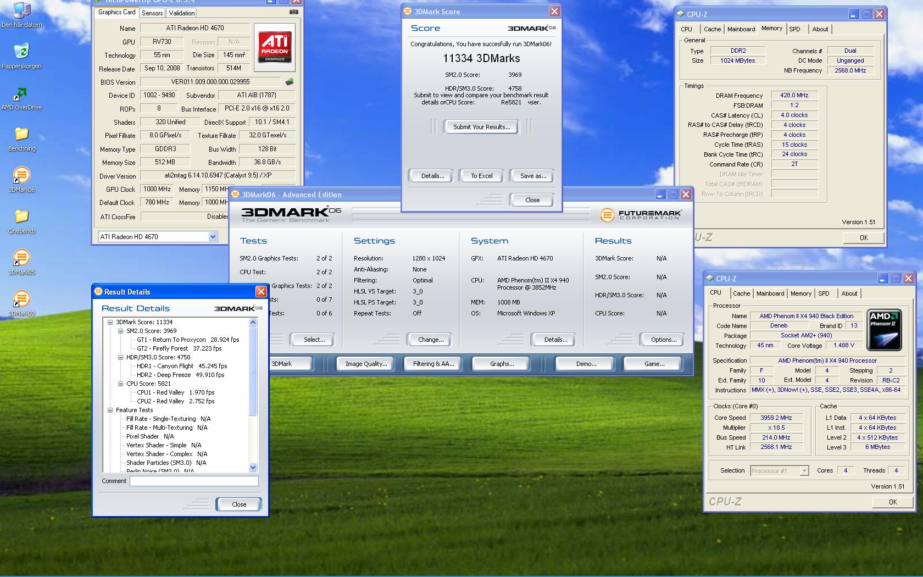Click OK in the memory CPU-Z window

(x=864, y=238)
